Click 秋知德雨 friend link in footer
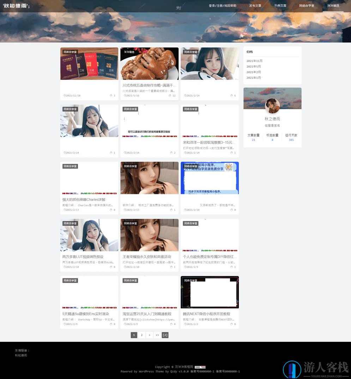 (x=21, y=355)
